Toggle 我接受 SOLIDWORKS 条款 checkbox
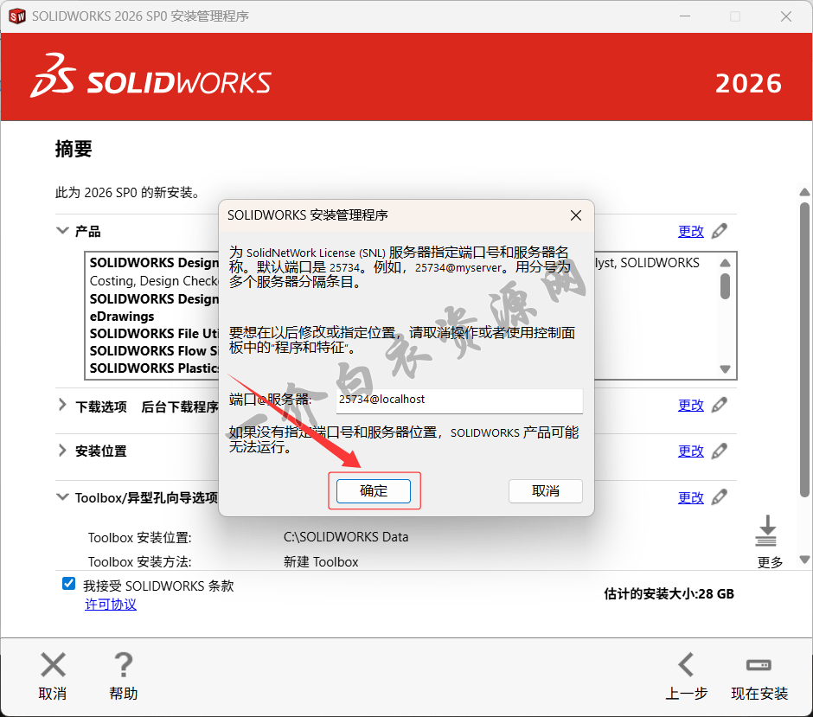The width and height of the screenshot is (813, 717). point(69,584)
